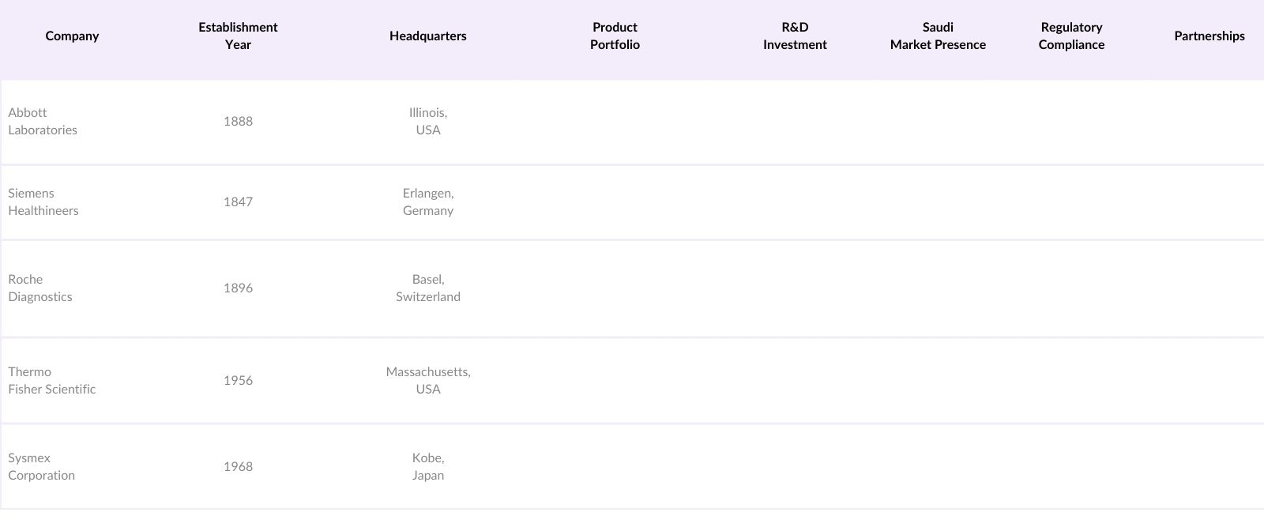
Task: Select the Product Portfolio column header
Action: point(615,36)
